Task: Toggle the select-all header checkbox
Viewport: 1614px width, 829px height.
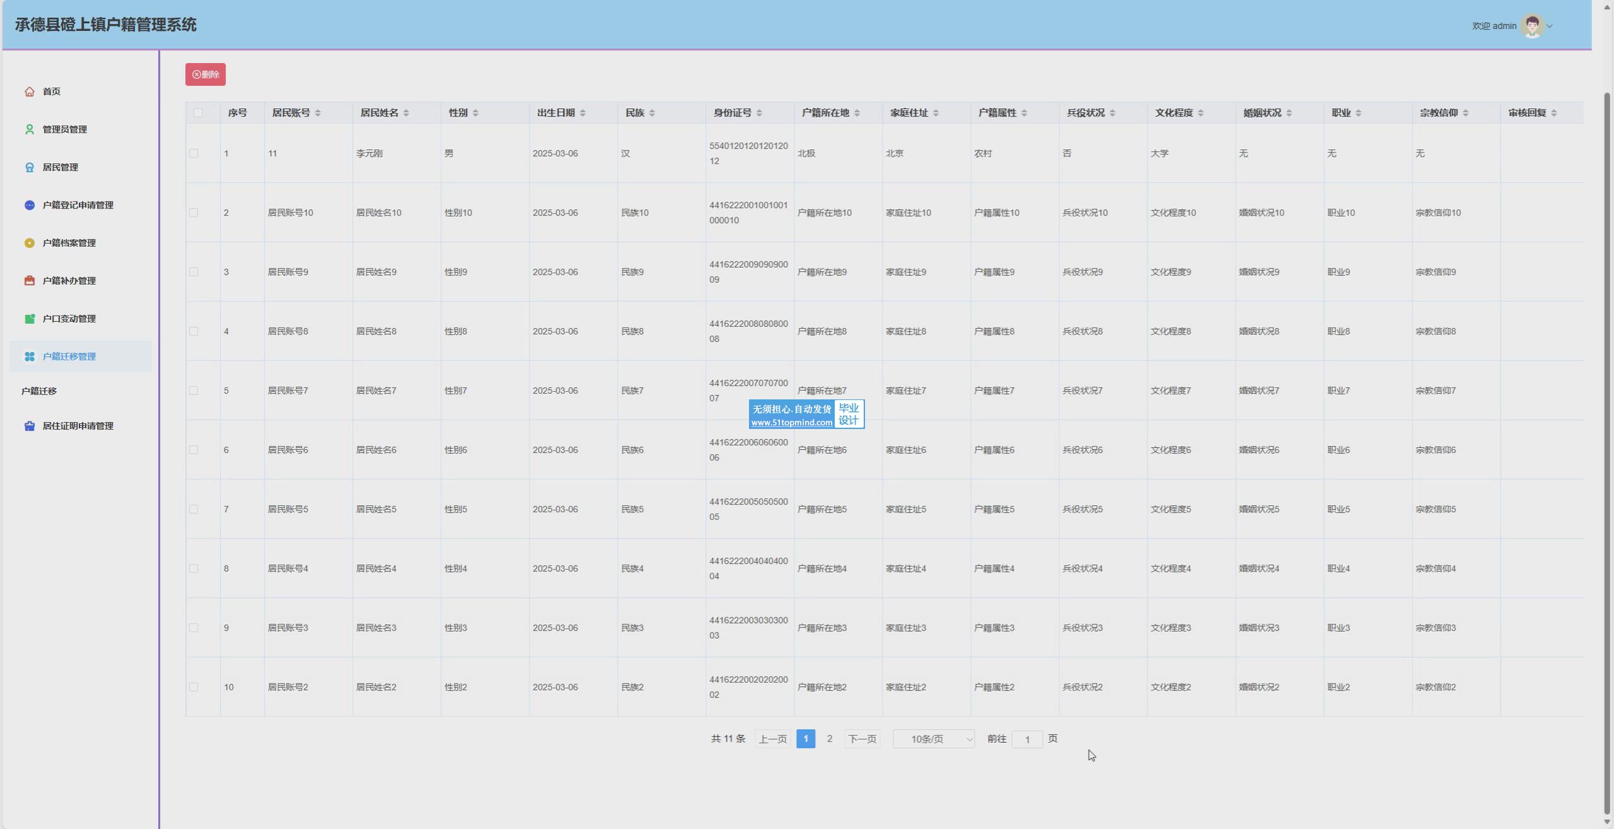Action: (x=198, y=113)
